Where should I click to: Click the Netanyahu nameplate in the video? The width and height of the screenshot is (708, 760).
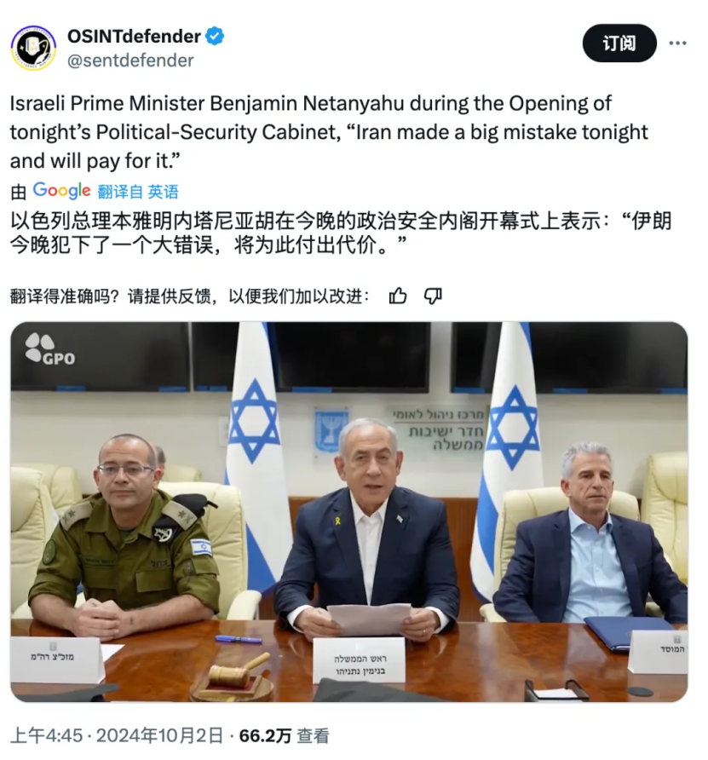359,659
